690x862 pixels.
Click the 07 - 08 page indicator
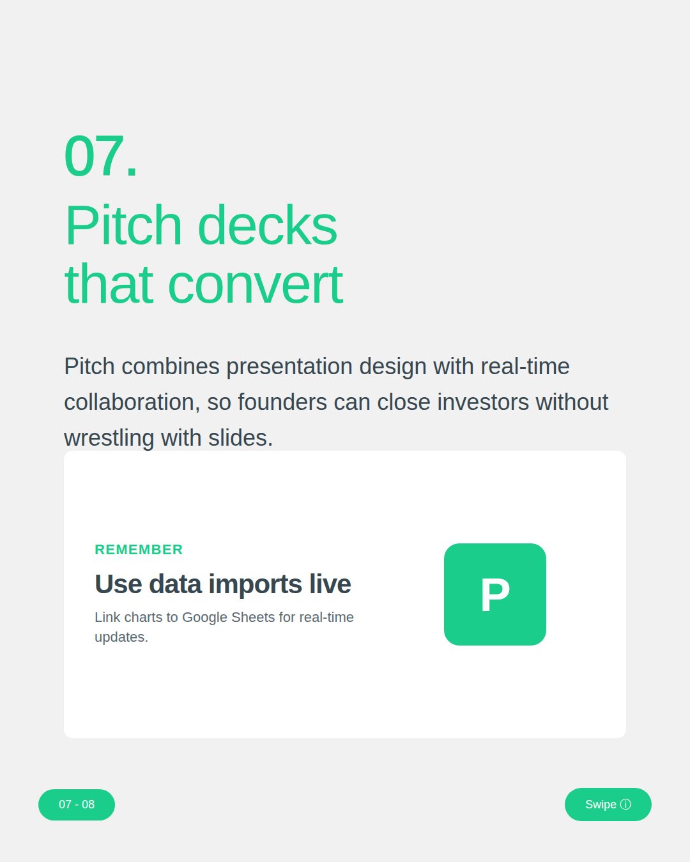click(77, 805)
